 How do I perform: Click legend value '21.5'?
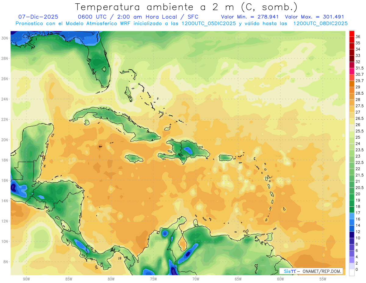360,175
